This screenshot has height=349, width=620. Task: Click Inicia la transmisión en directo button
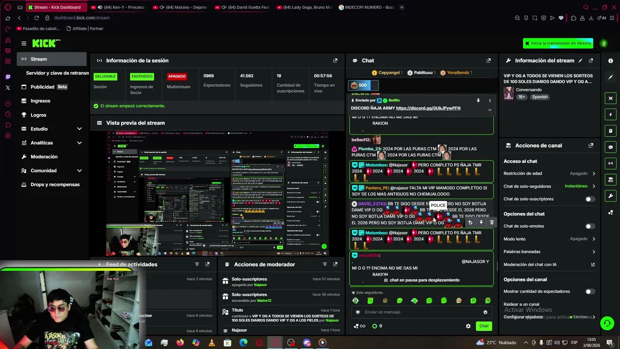point(558,43)
